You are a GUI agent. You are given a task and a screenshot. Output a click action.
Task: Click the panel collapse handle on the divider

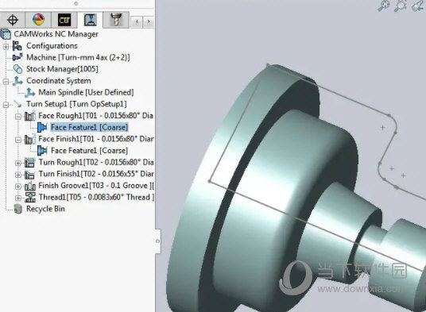[x=158, y=241]
